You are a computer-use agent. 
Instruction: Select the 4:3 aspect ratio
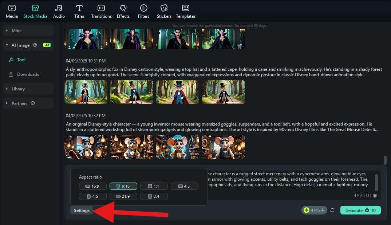point(185,186)
